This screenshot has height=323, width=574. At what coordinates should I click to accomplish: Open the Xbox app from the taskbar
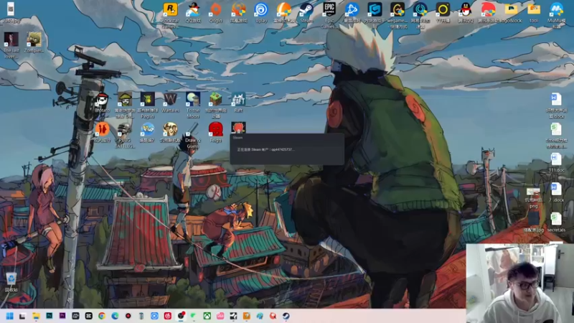click(207, 316)
